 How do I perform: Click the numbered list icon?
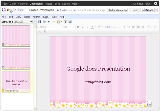(114, 27)
